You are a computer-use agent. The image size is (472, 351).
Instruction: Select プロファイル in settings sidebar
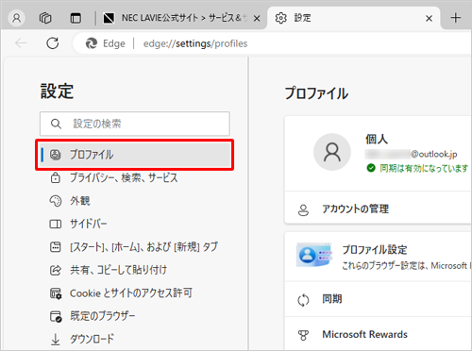135,155
